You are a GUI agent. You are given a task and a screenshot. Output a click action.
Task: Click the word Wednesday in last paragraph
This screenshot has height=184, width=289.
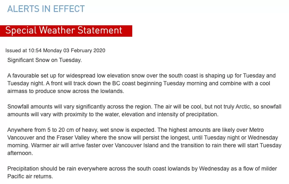[214, 169]
